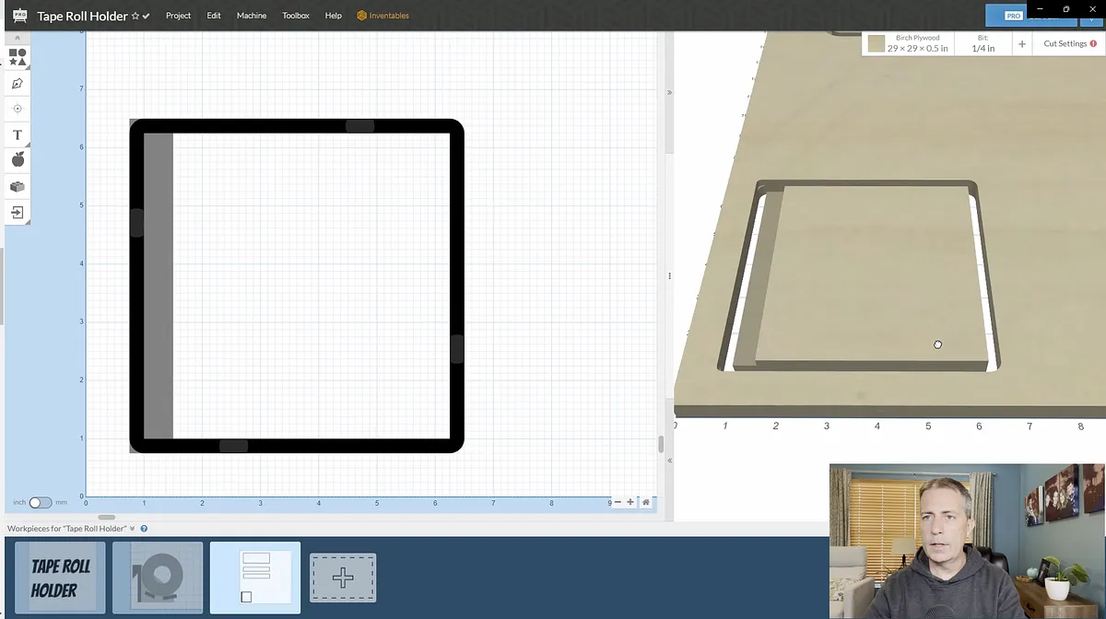Open the Project menu
This screenshot has width=1106, height=619.
178,16
